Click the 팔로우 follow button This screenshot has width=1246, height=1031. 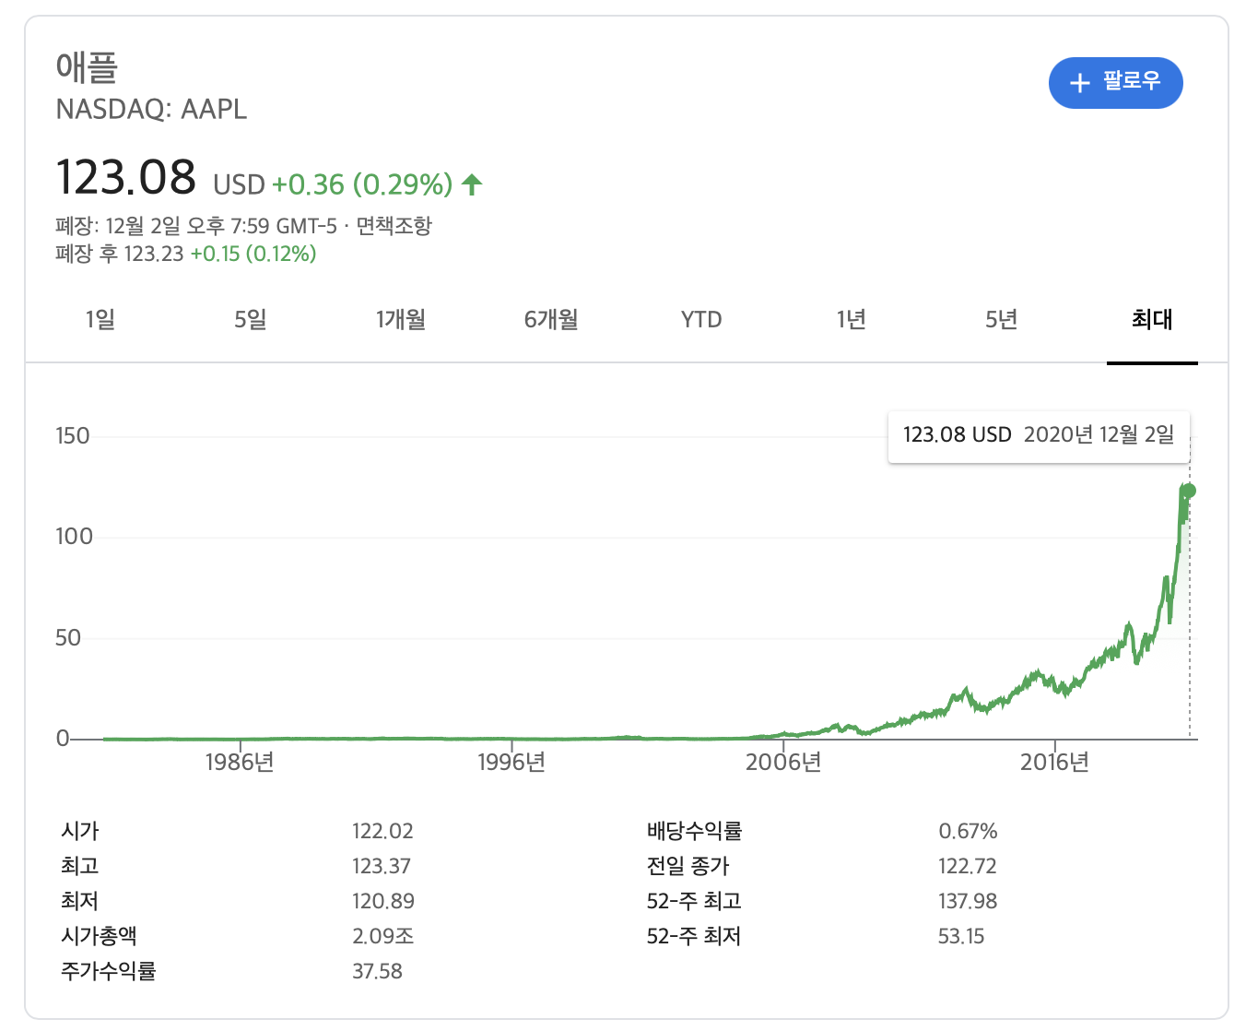tap(1115, 82)
